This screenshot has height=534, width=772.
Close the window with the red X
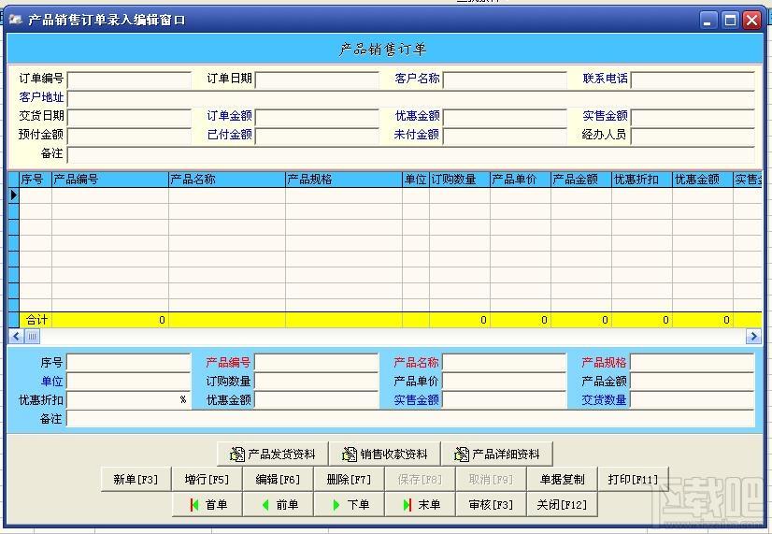(x=751, y=21)
